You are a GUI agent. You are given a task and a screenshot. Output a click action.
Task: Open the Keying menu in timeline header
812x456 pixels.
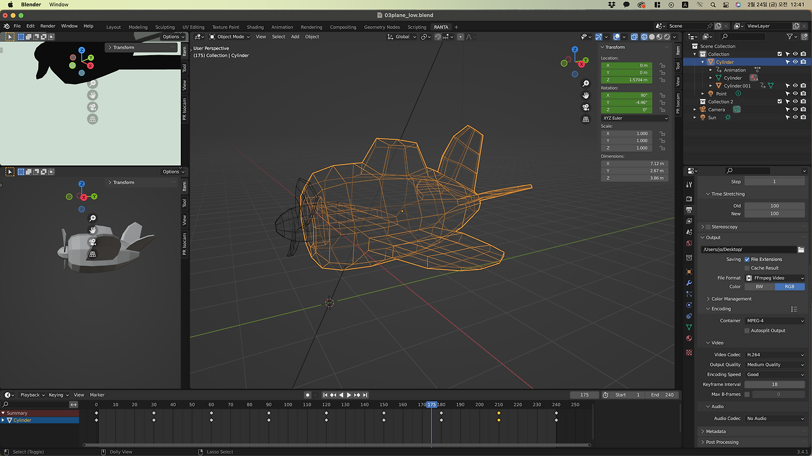coord(56,395)
